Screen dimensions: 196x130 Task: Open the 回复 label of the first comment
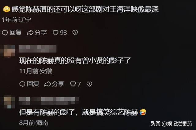click(16, 33)
